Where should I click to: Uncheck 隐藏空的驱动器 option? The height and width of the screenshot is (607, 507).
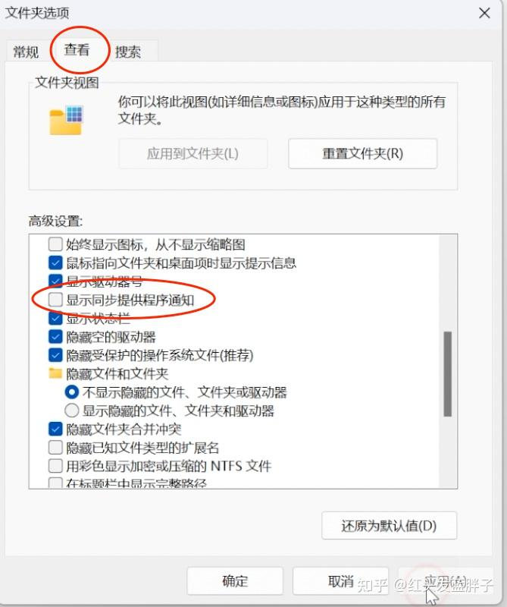(x=55, y=336)
